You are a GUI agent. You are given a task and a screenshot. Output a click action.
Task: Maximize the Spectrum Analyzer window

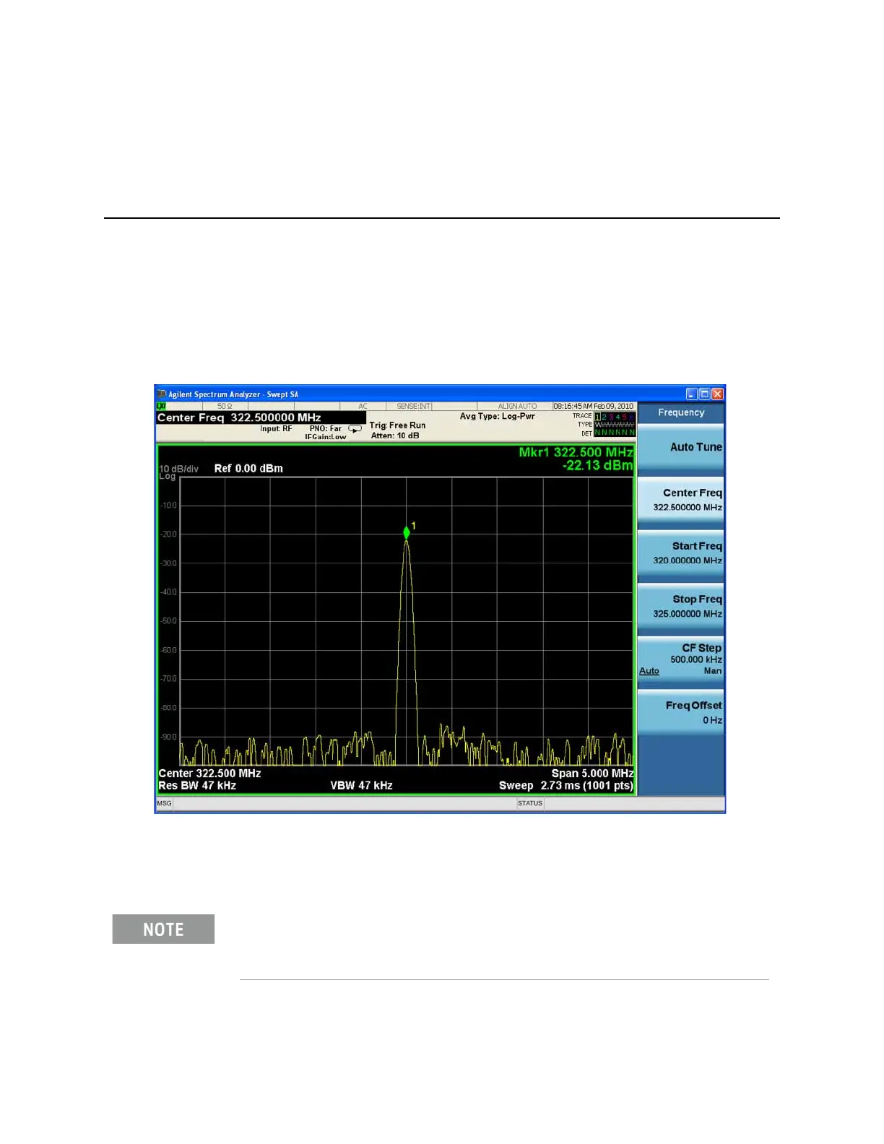[x=704, y=394]
